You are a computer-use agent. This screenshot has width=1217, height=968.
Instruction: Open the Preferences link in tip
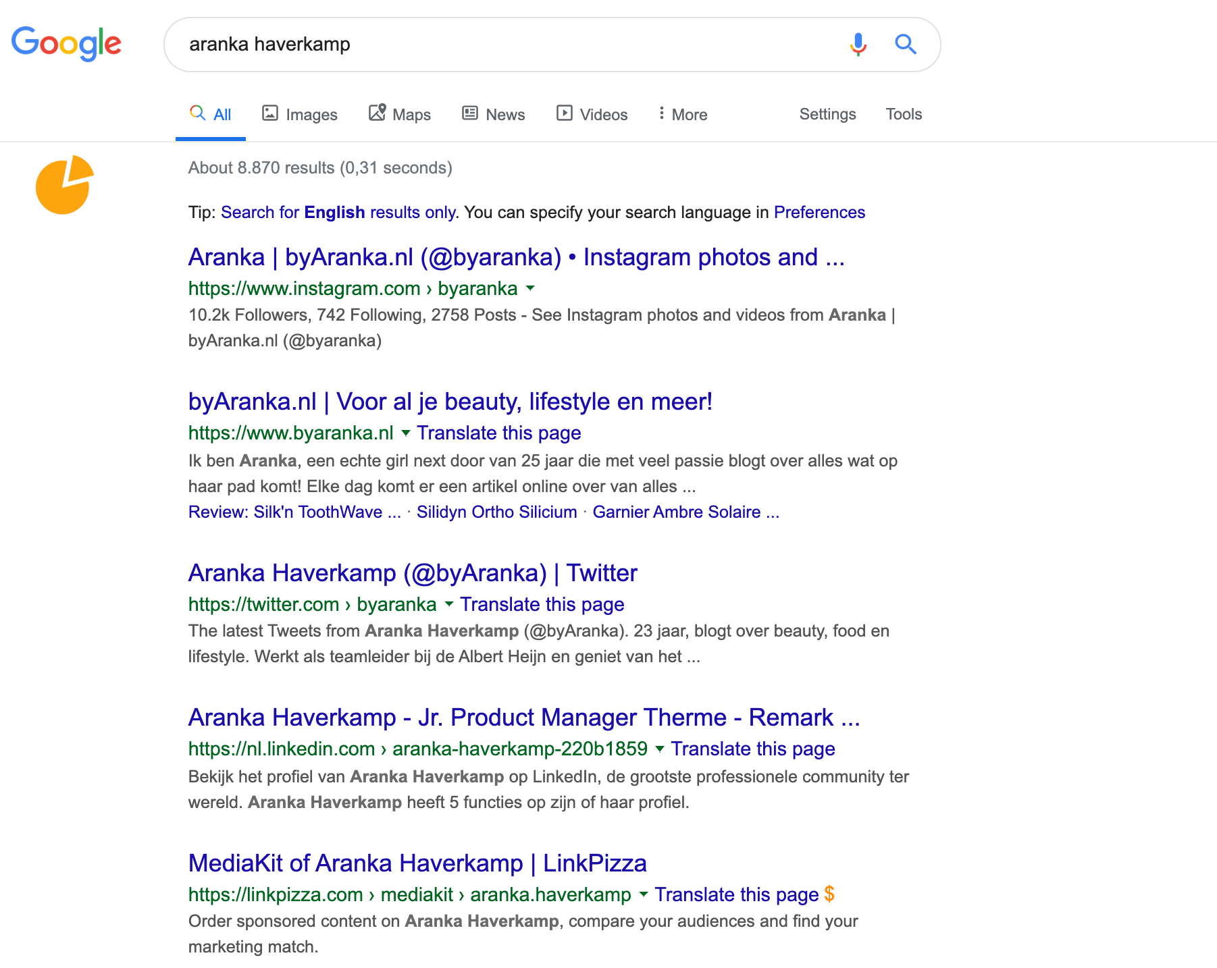click(819, 212)
